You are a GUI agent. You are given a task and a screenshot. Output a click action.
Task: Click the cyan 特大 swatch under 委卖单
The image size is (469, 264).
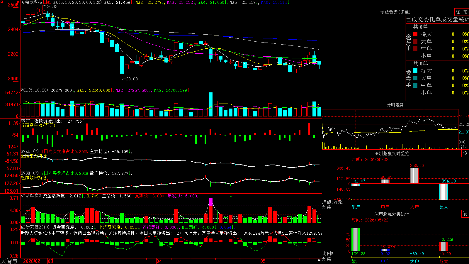[415, 71]
